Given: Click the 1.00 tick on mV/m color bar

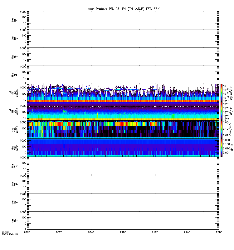Looking at the screenshot, I should [x=226, y=122].
